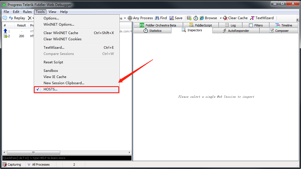Switch to Timeline tab
The height and width of the screenshot is (169, 301).
pyautogui.click(x=284, y=25)
